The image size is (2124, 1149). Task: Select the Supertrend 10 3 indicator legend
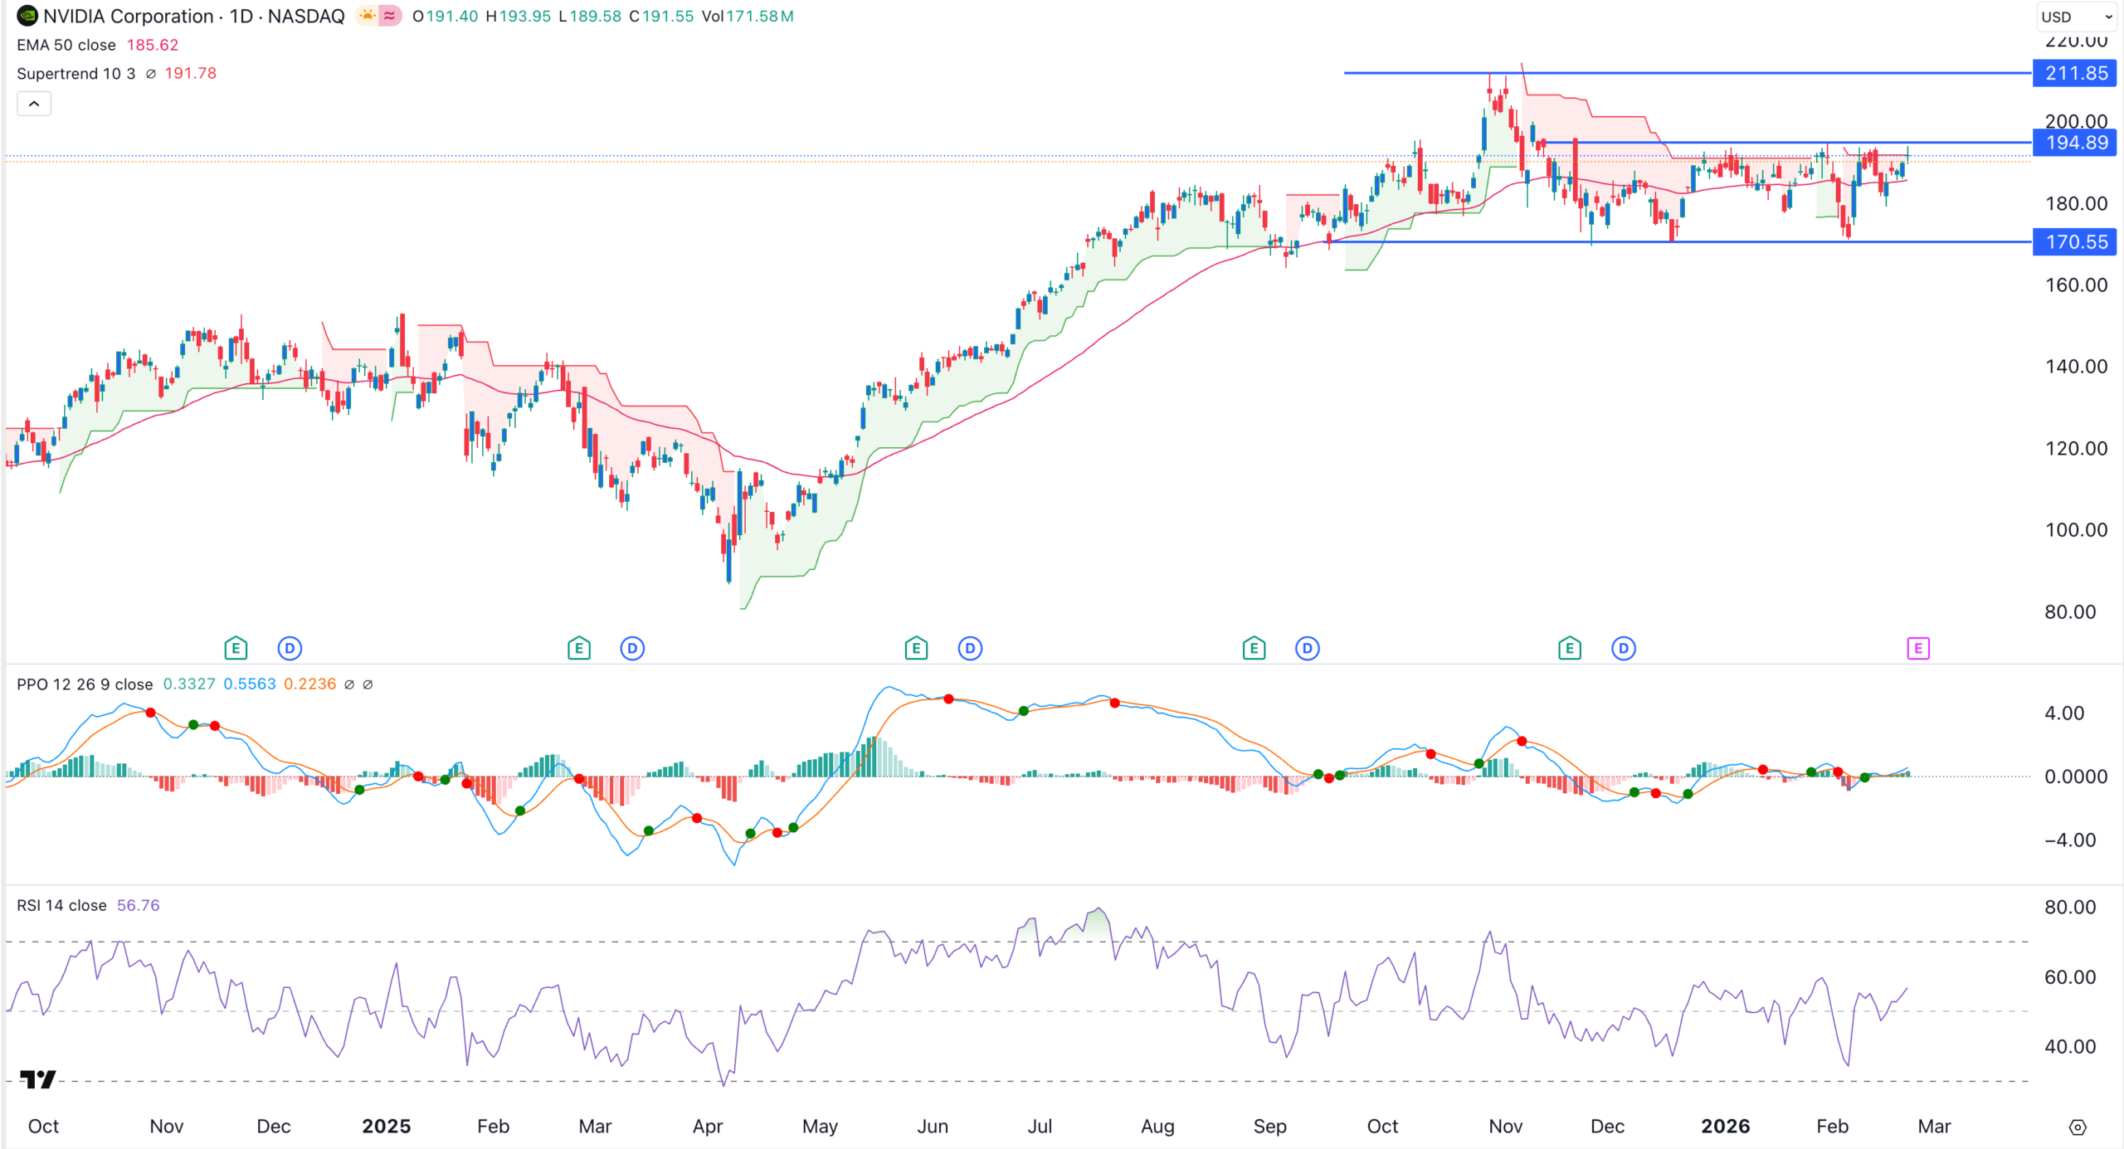(76, 73)
